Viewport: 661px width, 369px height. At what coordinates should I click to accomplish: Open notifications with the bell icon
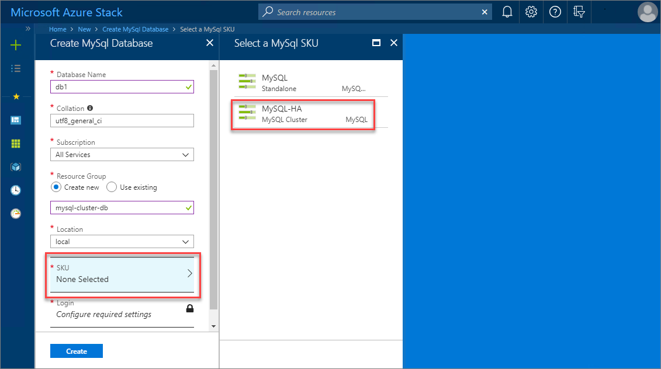(x=507, y=12)
